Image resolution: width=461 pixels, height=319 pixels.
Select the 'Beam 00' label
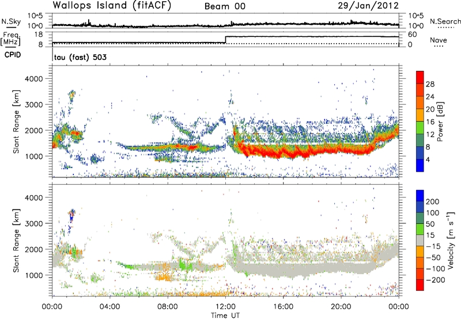pos(225,6)
